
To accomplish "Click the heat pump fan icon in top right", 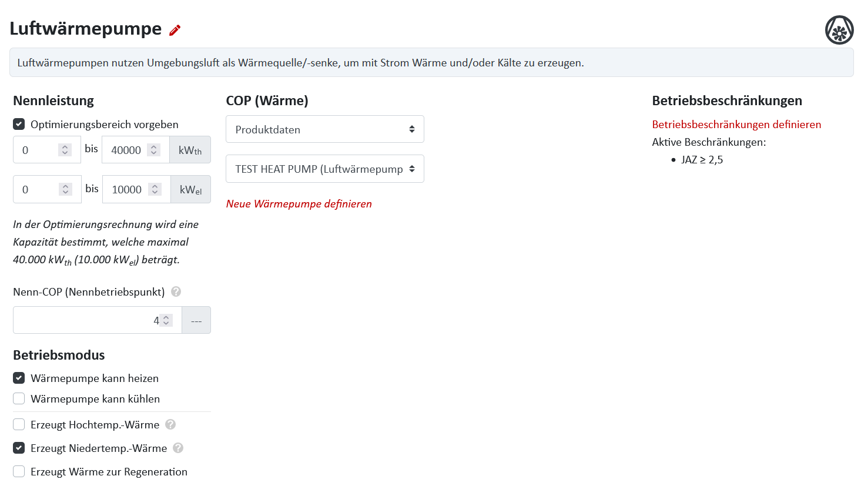I will (839, 30).
